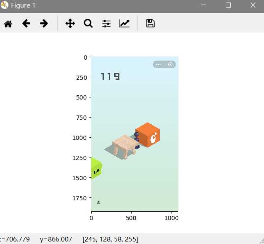Click the pixel value [245, 128, 58, 255]
The image size is (264, 244).
click(x=111, y=239)
